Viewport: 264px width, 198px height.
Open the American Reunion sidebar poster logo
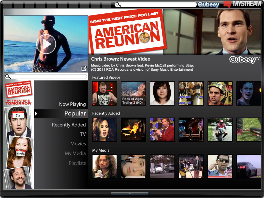[19, 89]
